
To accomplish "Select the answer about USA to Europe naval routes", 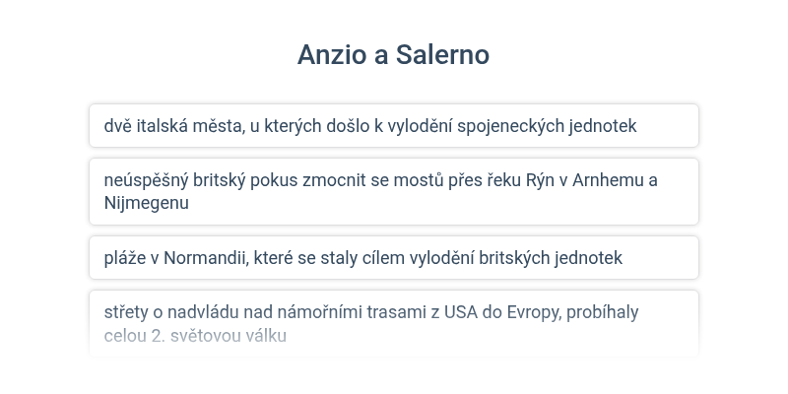I will pos(394,324).
